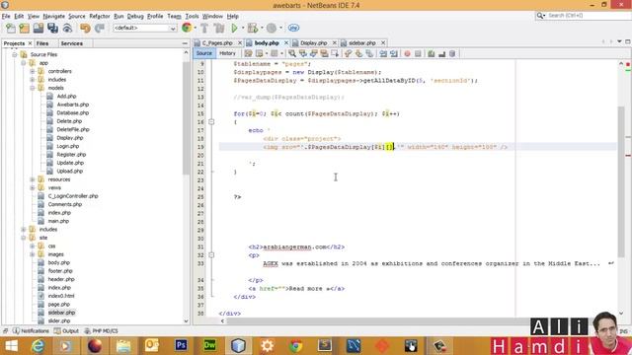Viewport: 632px width, 355px height.
Task: Click the New File toolbar icon
Action: 11,28
